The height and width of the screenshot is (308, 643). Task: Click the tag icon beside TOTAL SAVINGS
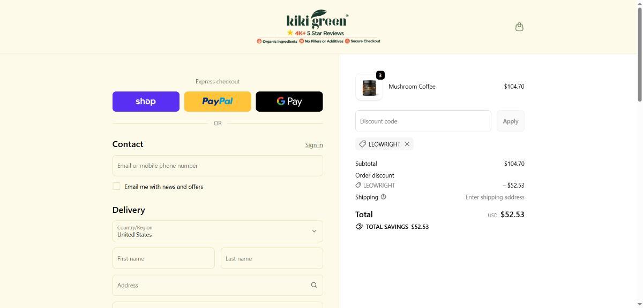(x=359, y=227)
